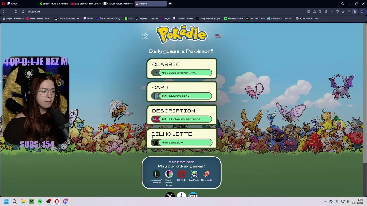The height and width of the screenshot is (206, 367).
Task: Start the Card game mode
Action: tap(181, 92)
